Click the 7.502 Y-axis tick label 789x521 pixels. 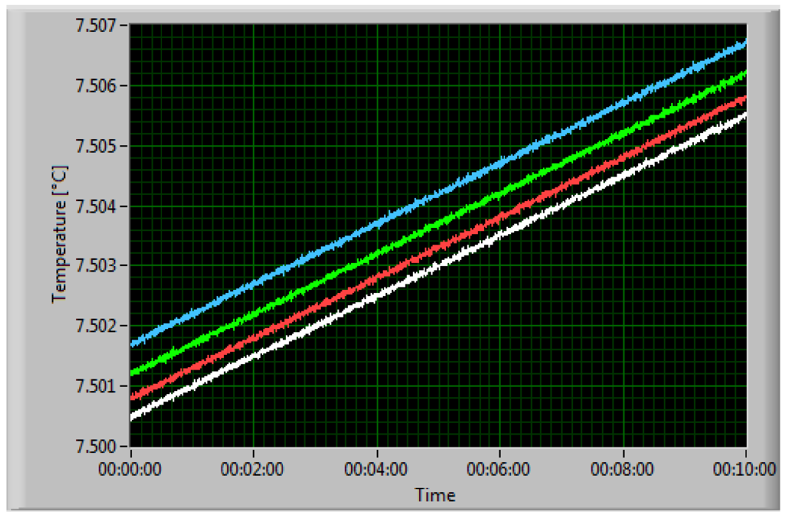point(97,326)
